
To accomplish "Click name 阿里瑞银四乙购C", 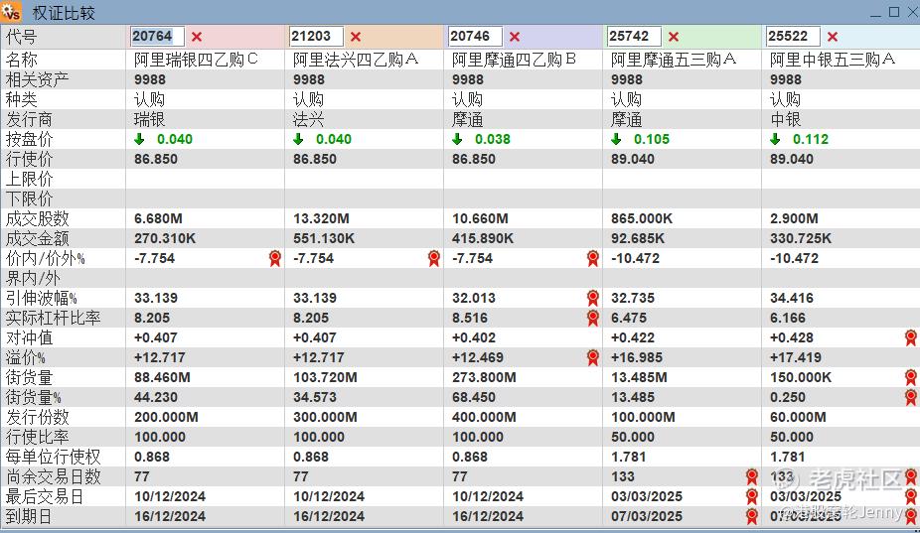I will pos(196,60).
